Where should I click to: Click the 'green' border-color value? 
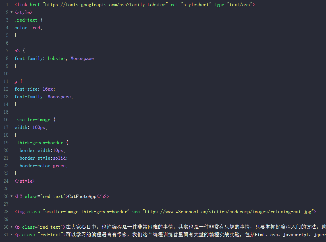click(x=59, y=166)
